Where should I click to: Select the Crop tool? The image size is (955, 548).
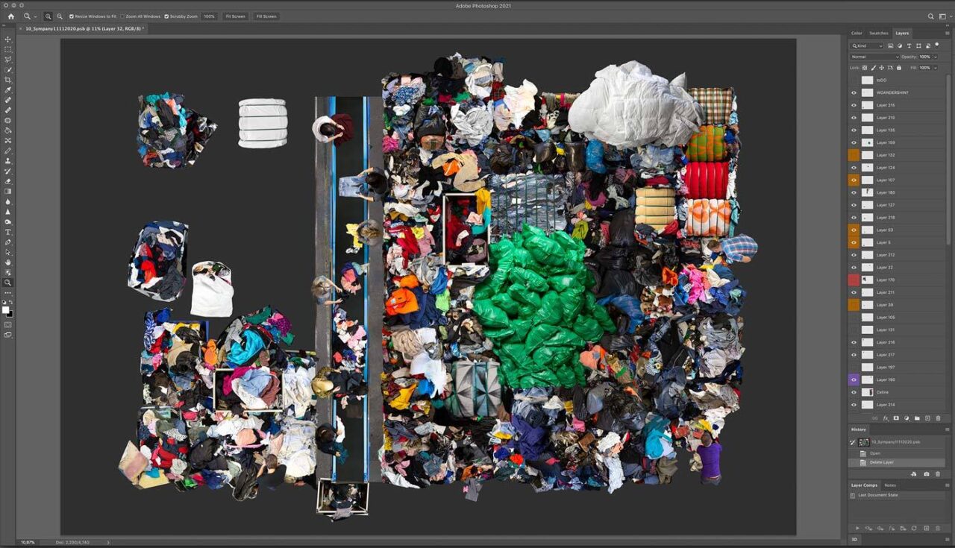pos(8,80)
